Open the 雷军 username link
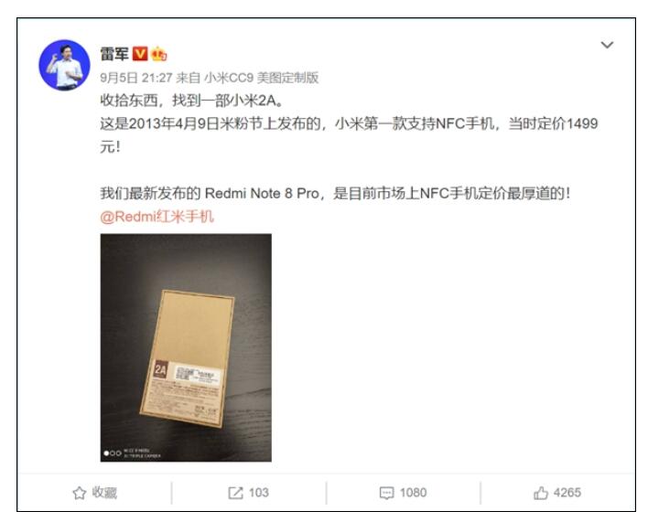The image size is (648, 522). point(114,54)
